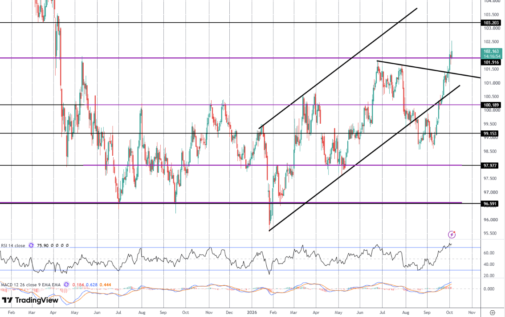505x317 pixels.
Task: Click the 101.500 price scale tick
Action: point(492,69)
